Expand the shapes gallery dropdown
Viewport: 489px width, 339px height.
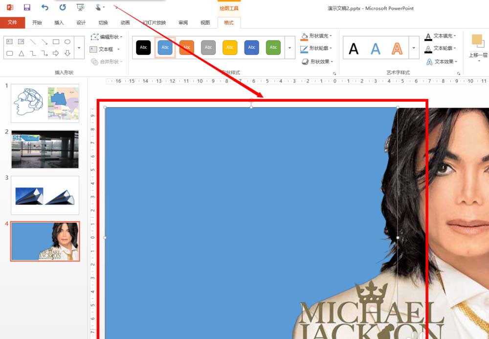click(x=79, y=47)
